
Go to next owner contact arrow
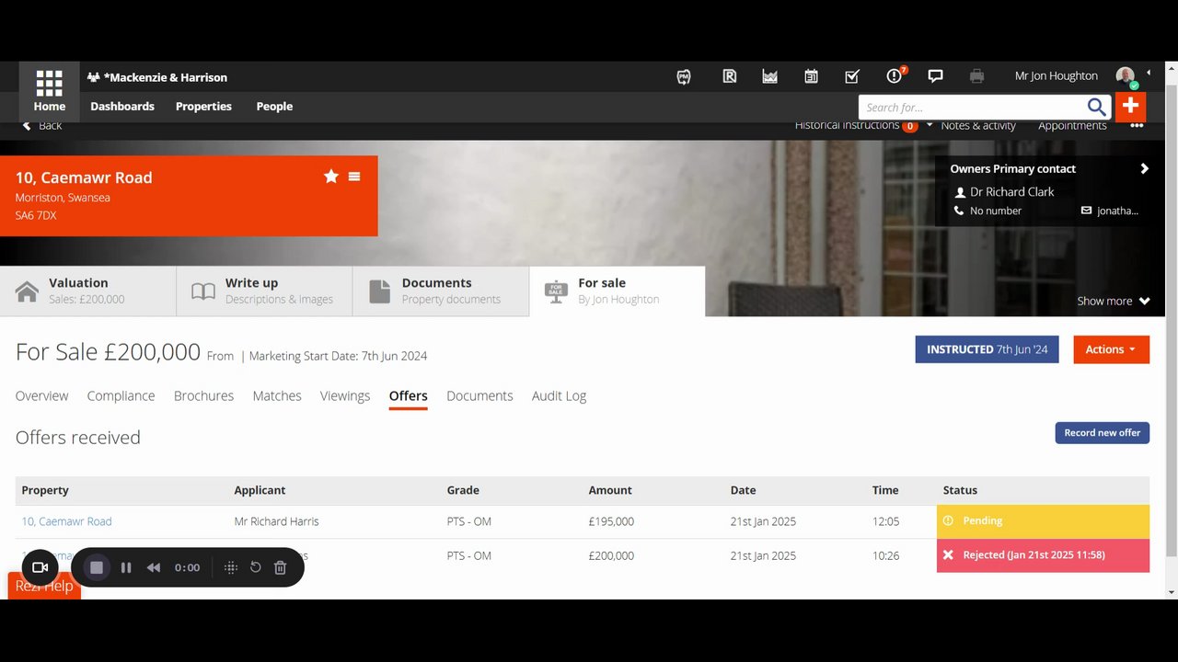pyautogui.click(x=1144, y=168)
